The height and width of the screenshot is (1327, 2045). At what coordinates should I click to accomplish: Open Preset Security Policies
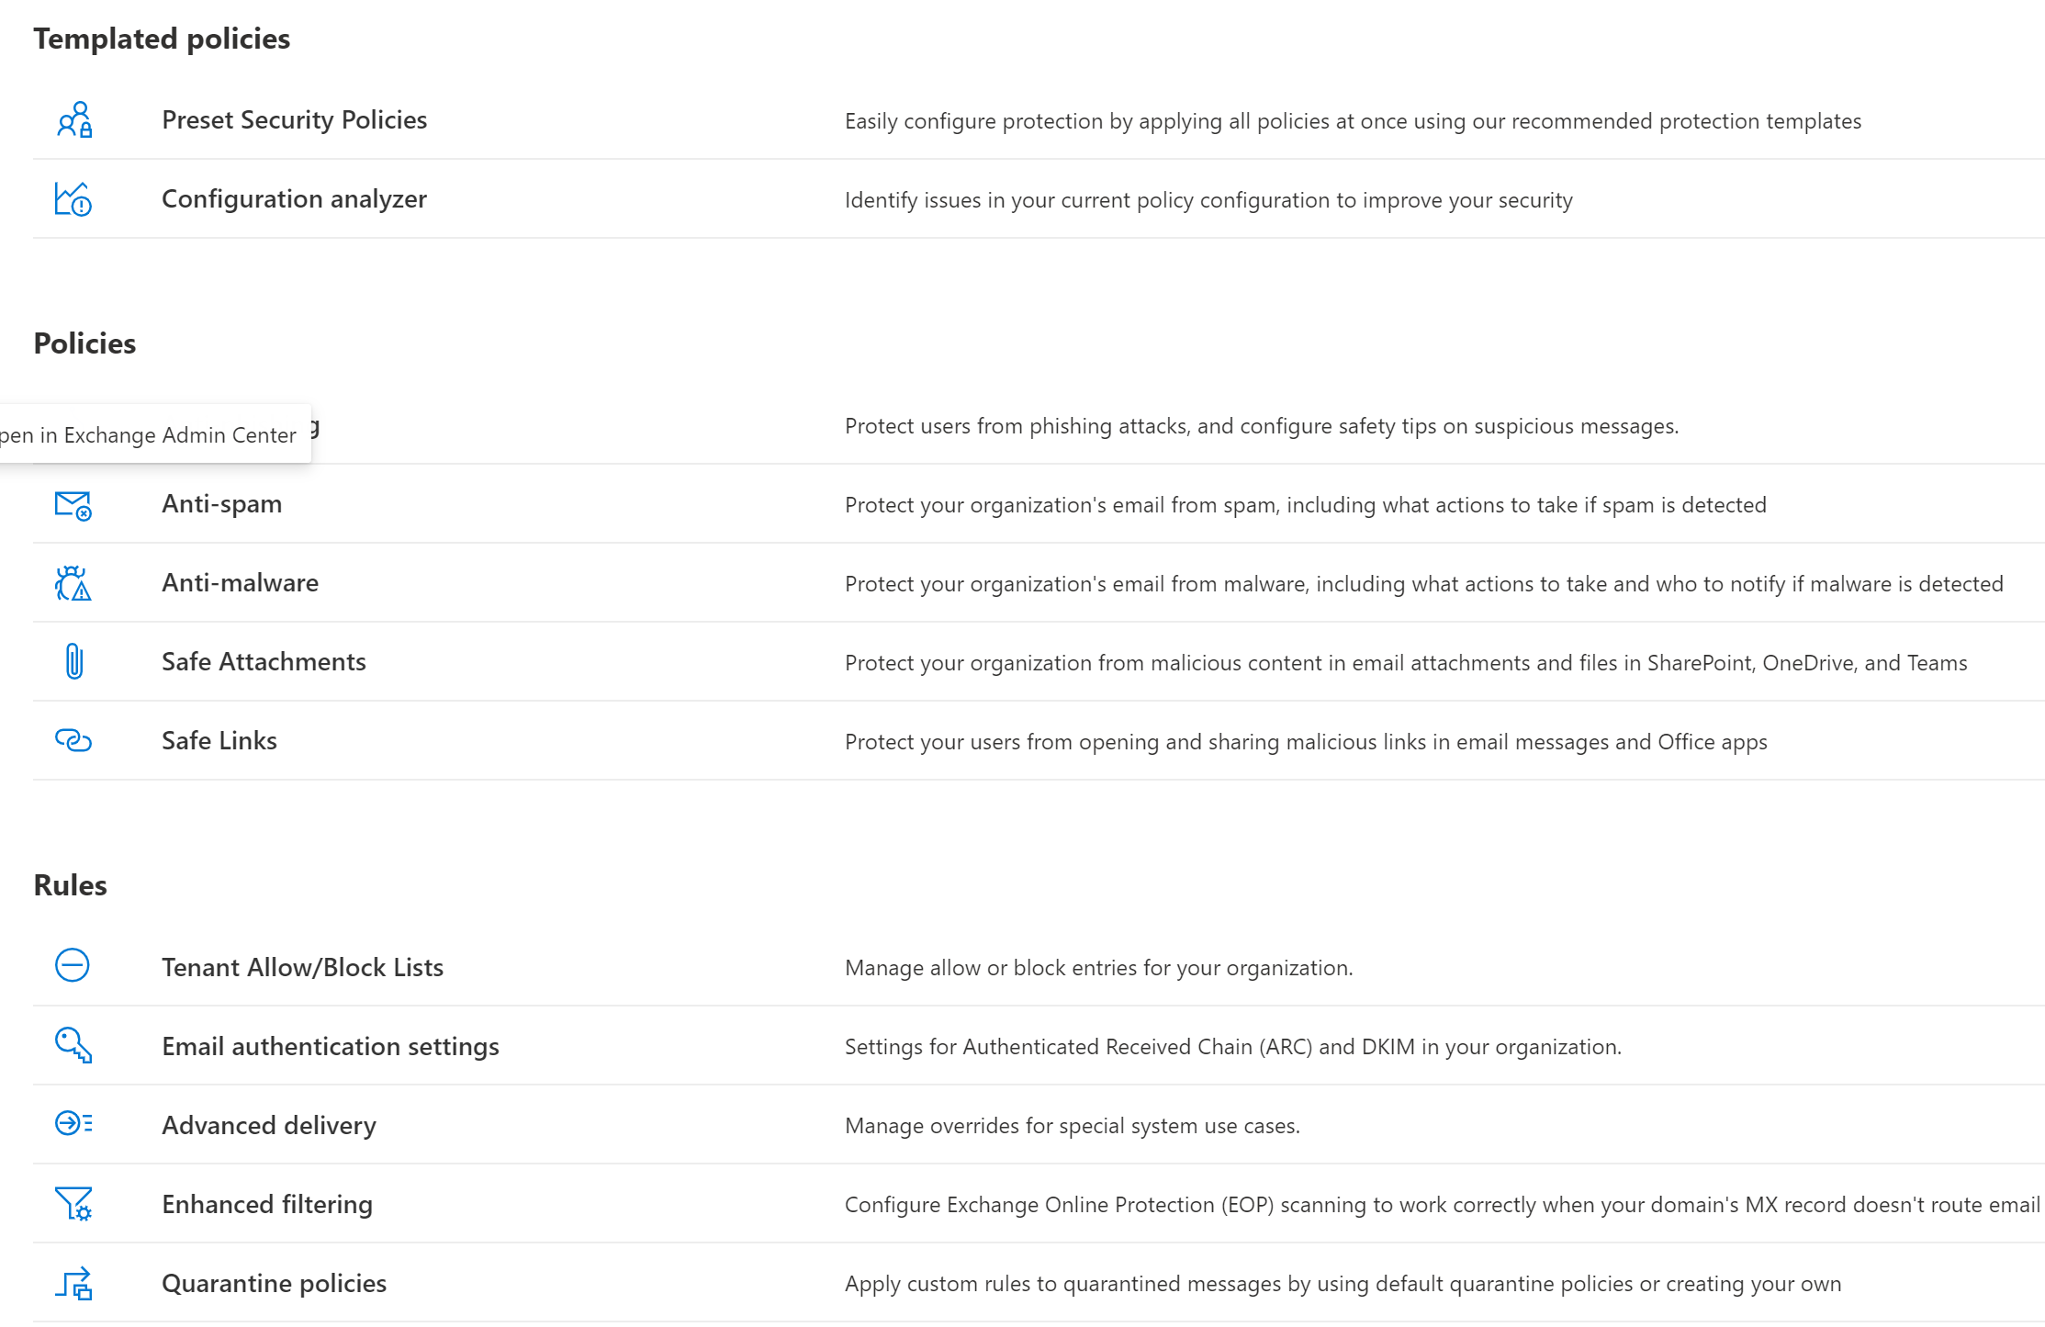(294, 120)
